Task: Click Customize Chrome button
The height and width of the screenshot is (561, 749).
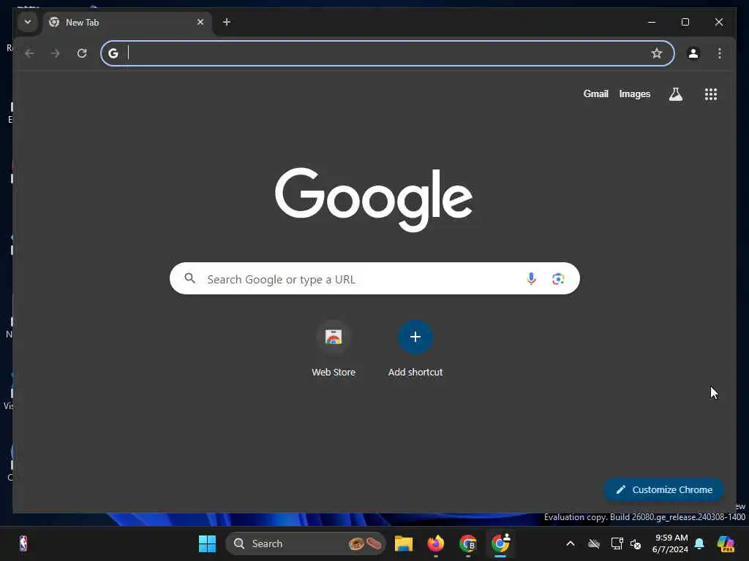Action: (x=664, y=490)
